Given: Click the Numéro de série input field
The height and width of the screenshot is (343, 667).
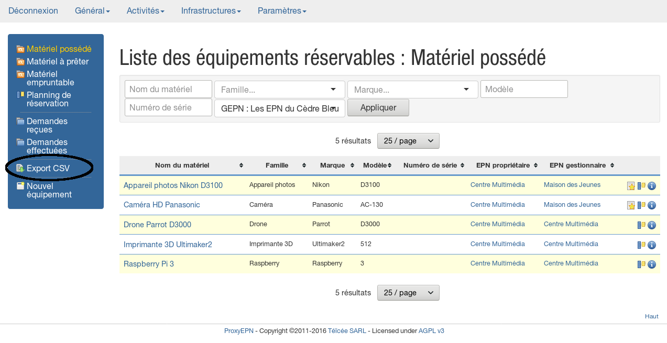Looking at the screenshot, I should coord(168,108).
